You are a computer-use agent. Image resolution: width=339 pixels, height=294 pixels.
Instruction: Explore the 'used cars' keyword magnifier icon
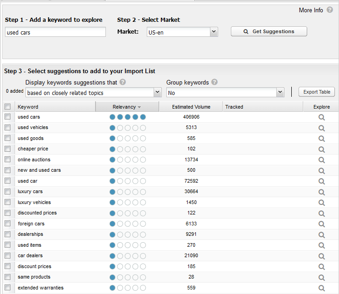click(x=321, y=117)
